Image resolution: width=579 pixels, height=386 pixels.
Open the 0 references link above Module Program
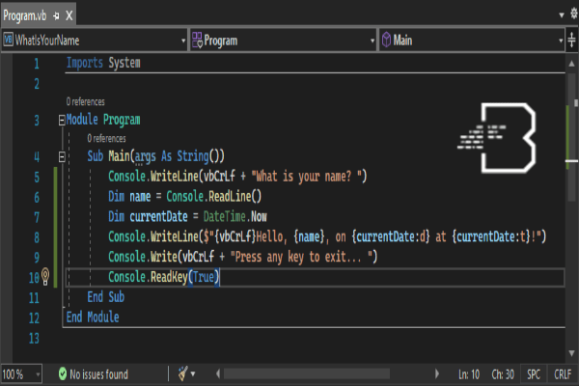tap(85, 101)
